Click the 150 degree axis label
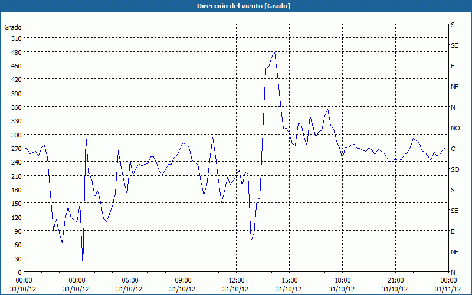The width and height of the screenshot is (472, 295). [17, 204]
